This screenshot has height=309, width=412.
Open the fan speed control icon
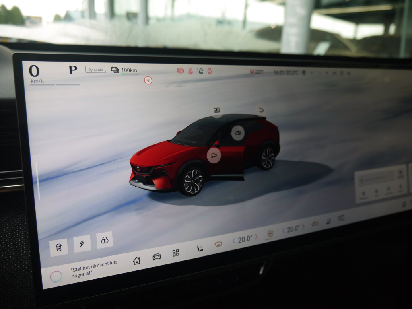point(270,233)
